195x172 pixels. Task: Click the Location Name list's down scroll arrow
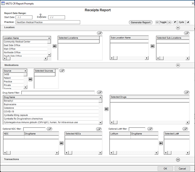[49, 55]
